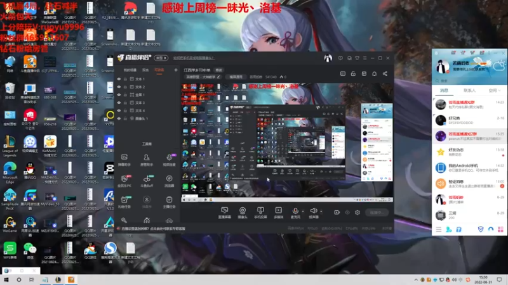The height and width of the screenshot is (285, 508).
Task: Open the skin shirt icon in title bar
Action: coord(357,58)
